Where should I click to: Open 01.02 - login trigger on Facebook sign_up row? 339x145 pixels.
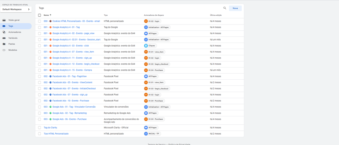click(x=152, y=95)
